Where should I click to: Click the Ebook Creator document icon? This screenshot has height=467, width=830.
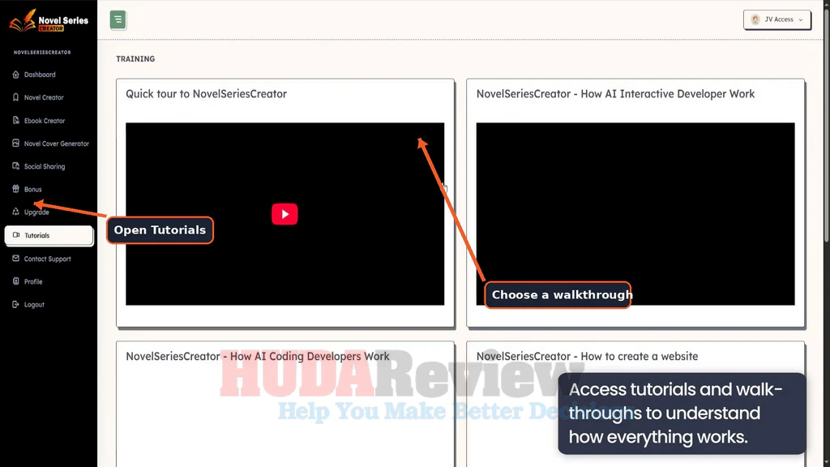[x=16, y=121]
